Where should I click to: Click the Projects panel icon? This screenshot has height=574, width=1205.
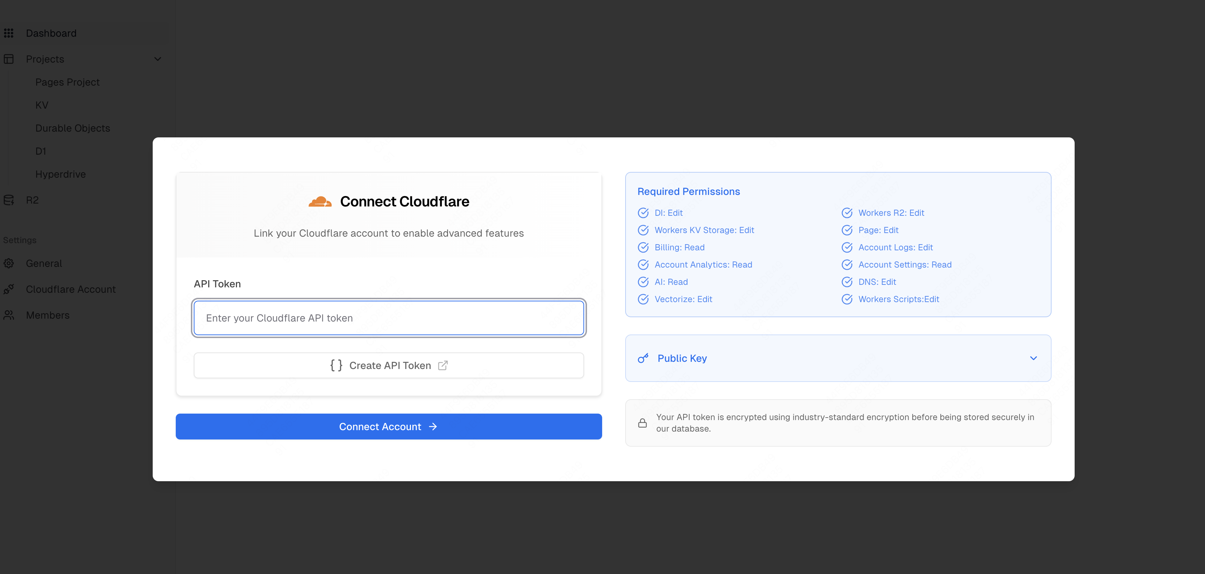(x=9, y=59)
